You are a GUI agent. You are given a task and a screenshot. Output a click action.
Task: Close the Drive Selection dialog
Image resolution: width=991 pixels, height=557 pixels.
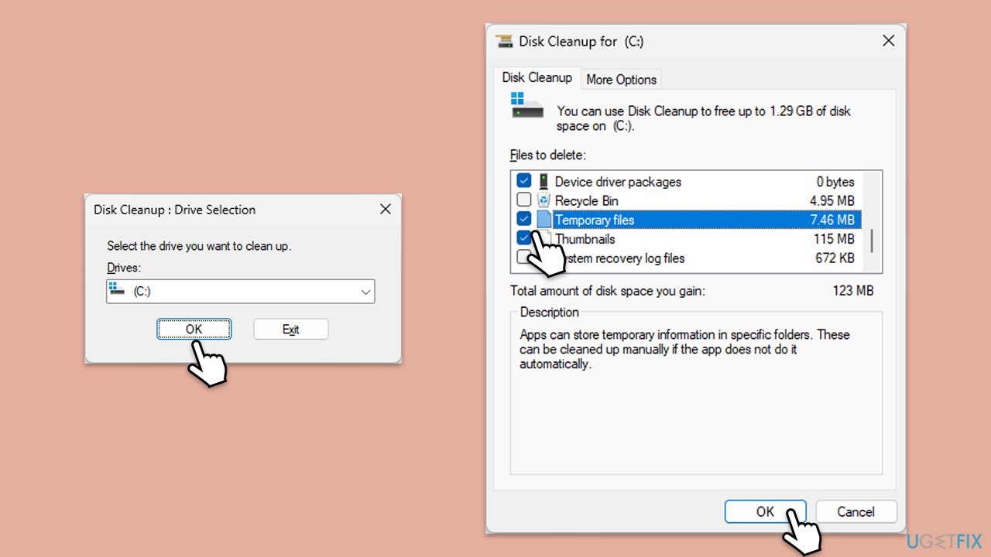click(x=385, y=209)
